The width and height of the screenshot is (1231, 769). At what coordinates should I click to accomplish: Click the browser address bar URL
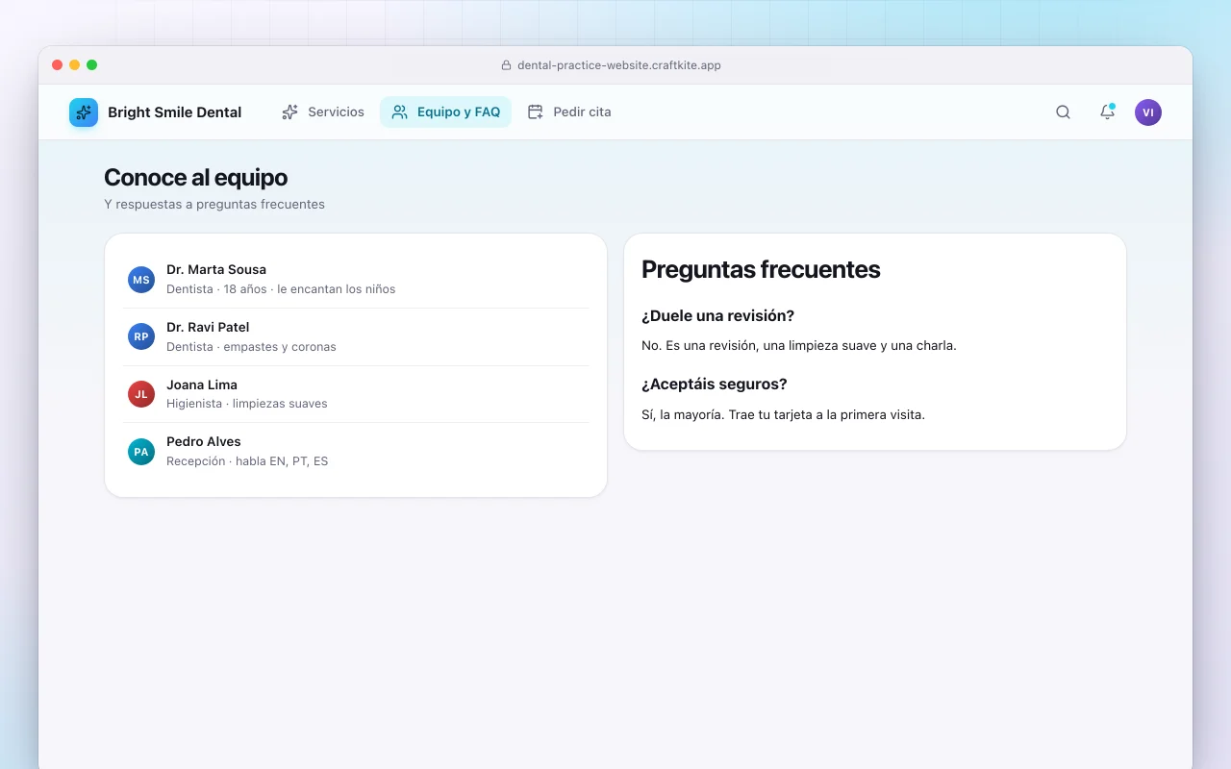pyautogui.click(x=619, y=65)
